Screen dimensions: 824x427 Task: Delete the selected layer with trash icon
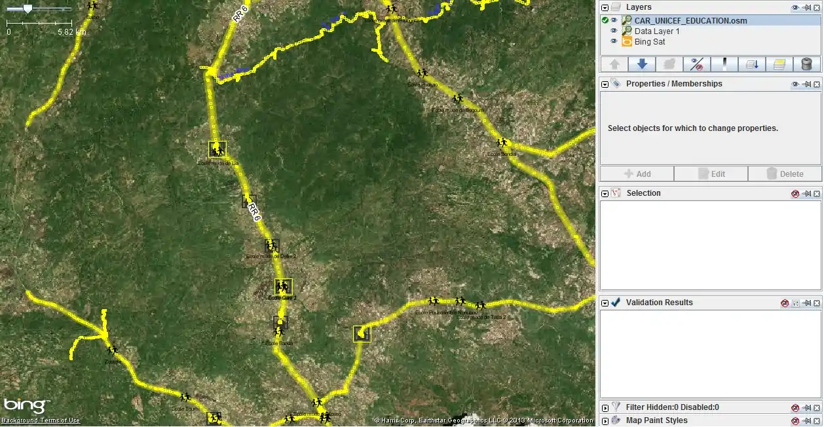click(x=807, y=64)
